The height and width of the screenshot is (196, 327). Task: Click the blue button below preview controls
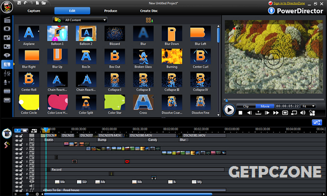coord(317,122)
